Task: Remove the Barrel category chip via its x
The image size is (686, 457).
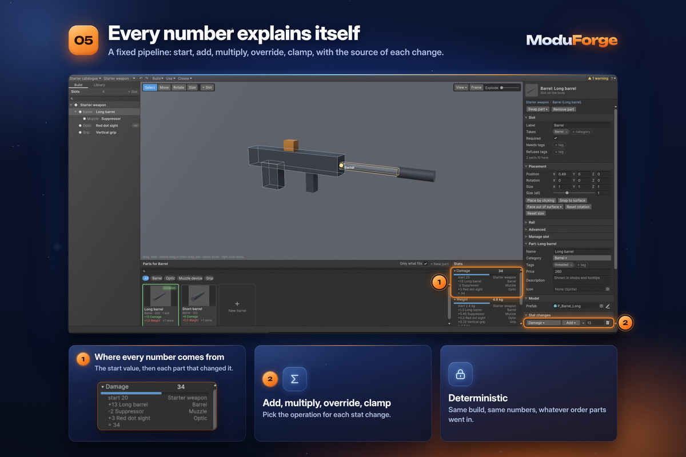Action: coord(567,132)
